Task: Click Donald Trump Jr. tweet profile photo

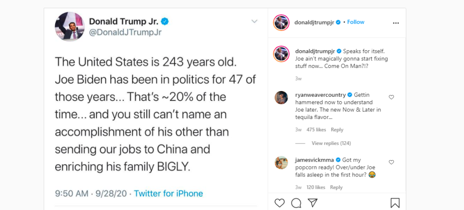Action: [70, 26]
